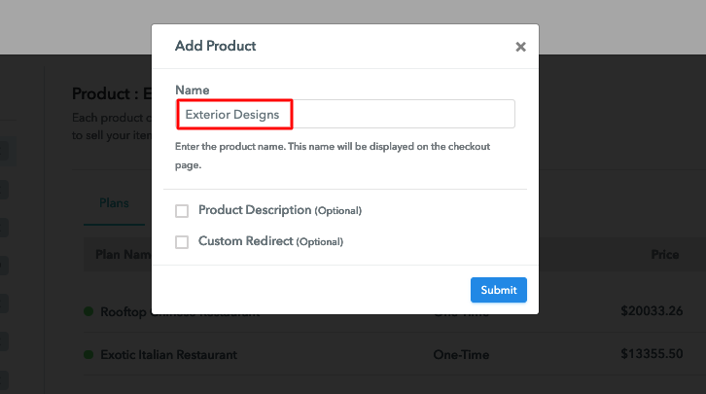Image resolution: width=706 pixels, height=394 pixels.
Task: Click the Add Product dialog title
Action: pos(215,46)
